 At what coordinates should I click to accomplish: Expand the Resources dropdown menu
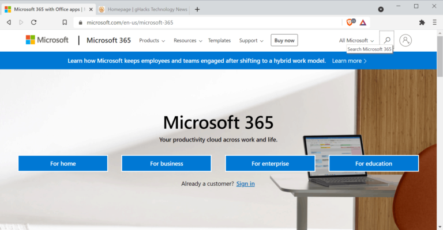coord(188,41)
